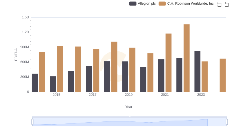Click the Allegion plc bar for 2015
This screenshot has width=232, height=133.
53,84
